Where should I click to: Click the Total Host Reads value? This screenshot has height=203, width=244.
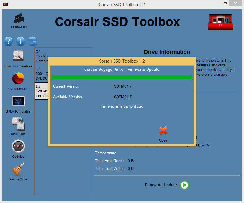131,161
